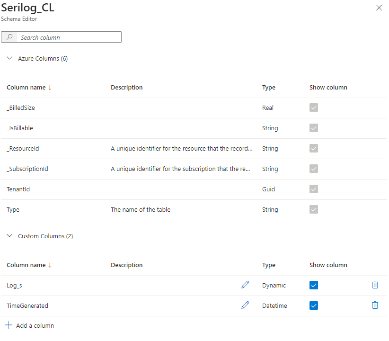Toggle the _SubscriptionId show column checkbox
The image size is (389, 341).
pyautogui.click(x=314, y=169)
